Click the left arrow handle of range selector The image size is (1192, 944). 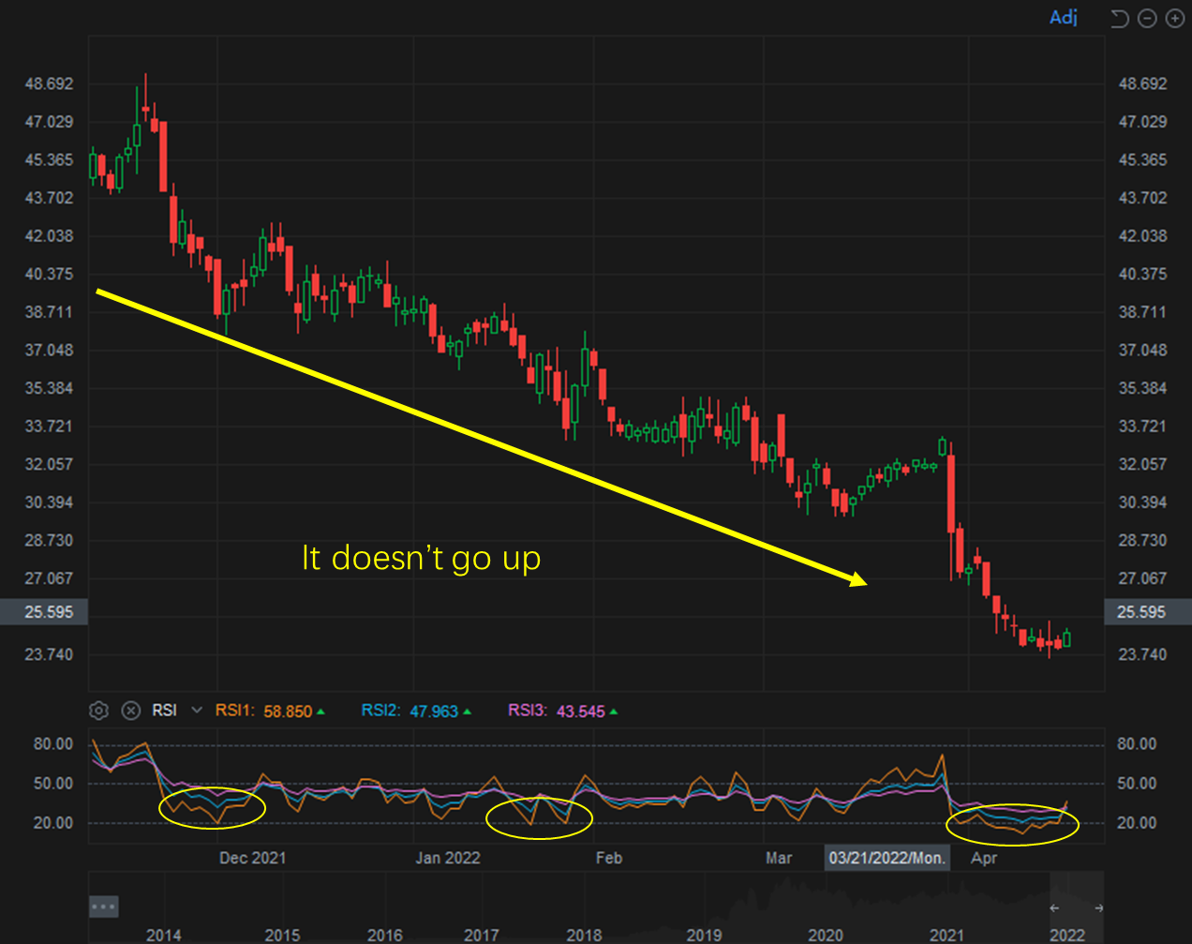[x=1054, y=907]
